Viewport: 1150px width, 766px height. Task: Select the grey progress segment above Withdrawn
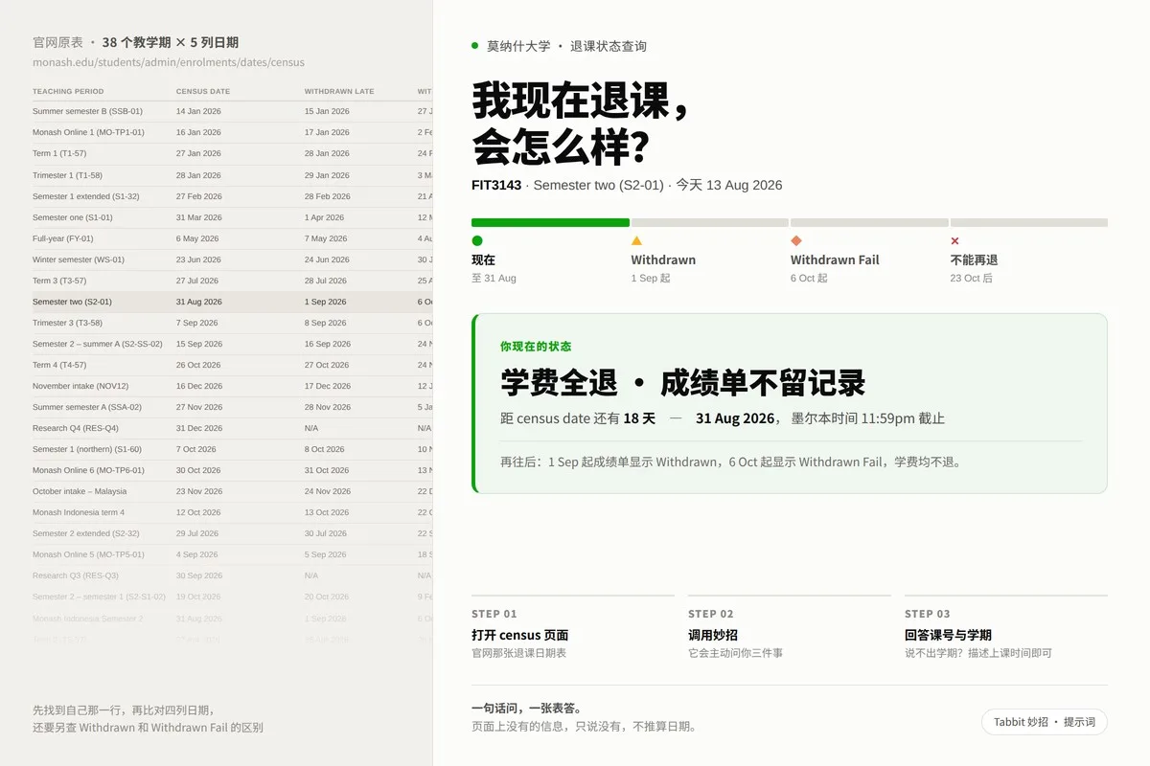point(710,222)
